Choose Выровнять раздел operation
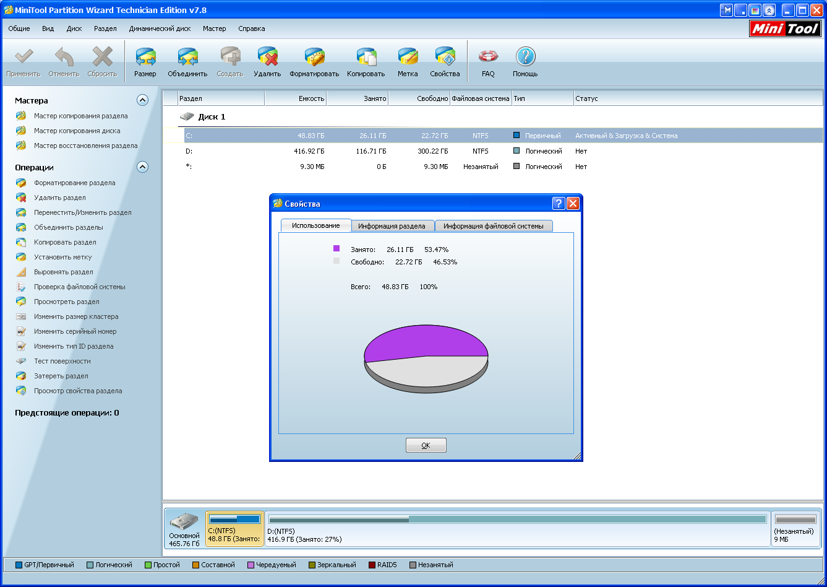Image resolution: width=827 pixels, height=587 pixels. point(63,272)
